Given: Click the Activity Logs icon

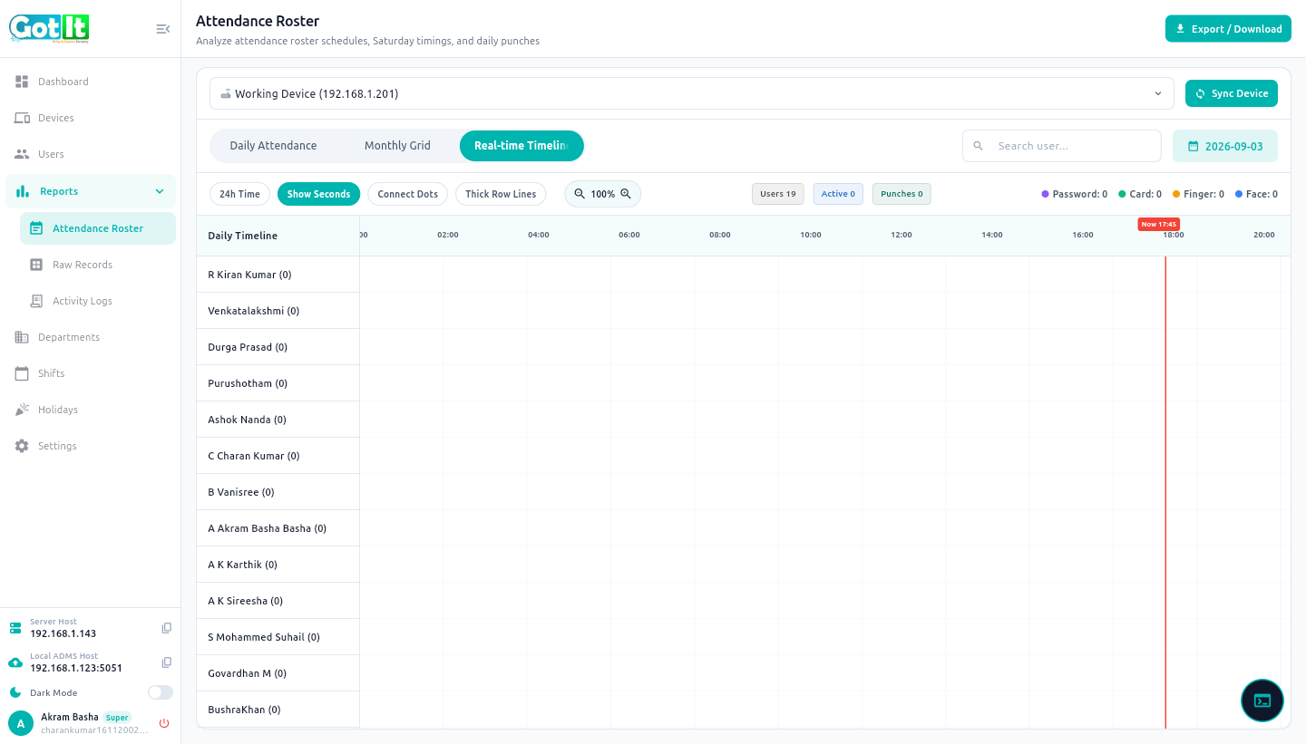Looking at the screenshot, I should click(x=36, y=301).
